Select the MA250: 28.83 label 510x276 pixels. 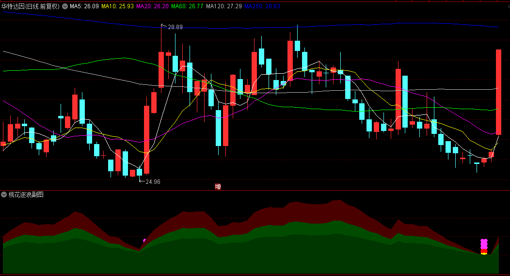pyautogui.click(x=262, y=6)
